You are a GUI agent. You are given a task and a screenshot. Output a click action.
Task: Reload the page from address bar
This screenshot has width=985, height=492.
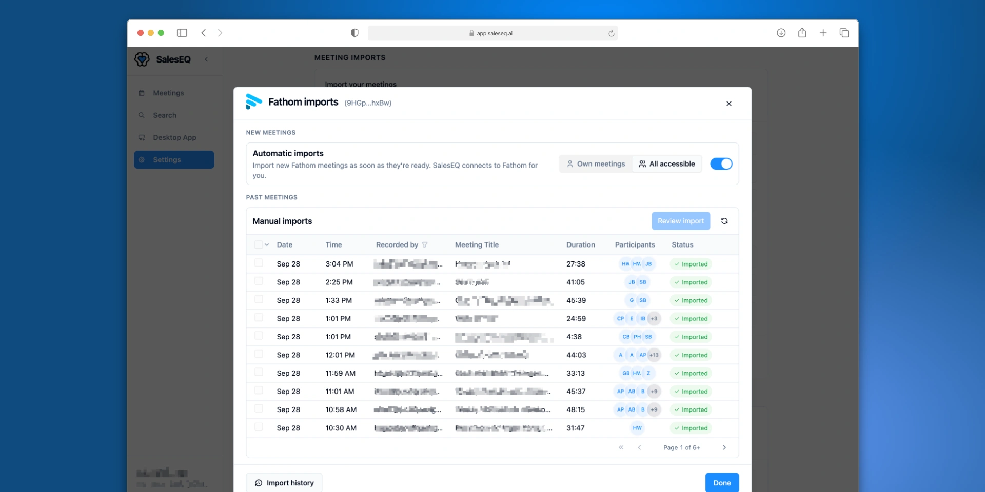pos(612,33)
